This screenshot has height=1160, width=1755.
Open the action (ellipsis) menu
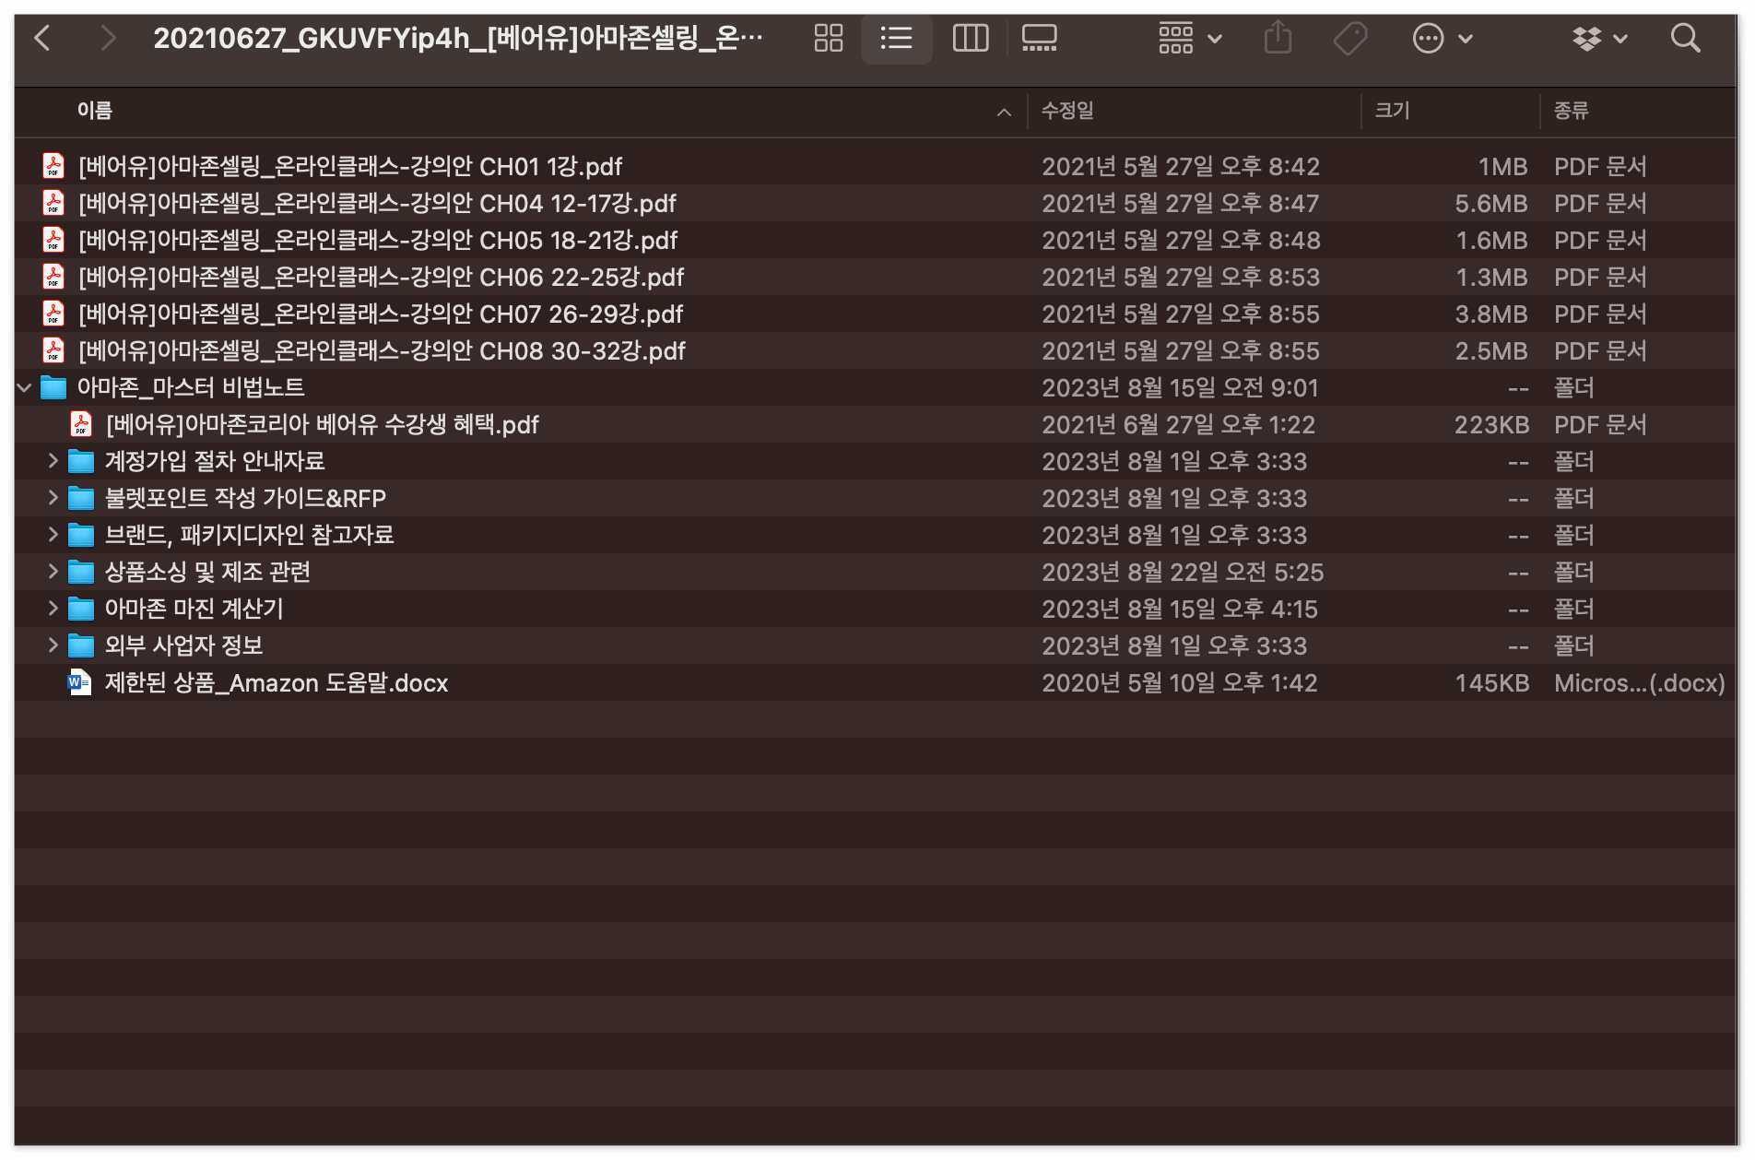coord(1443,38)
